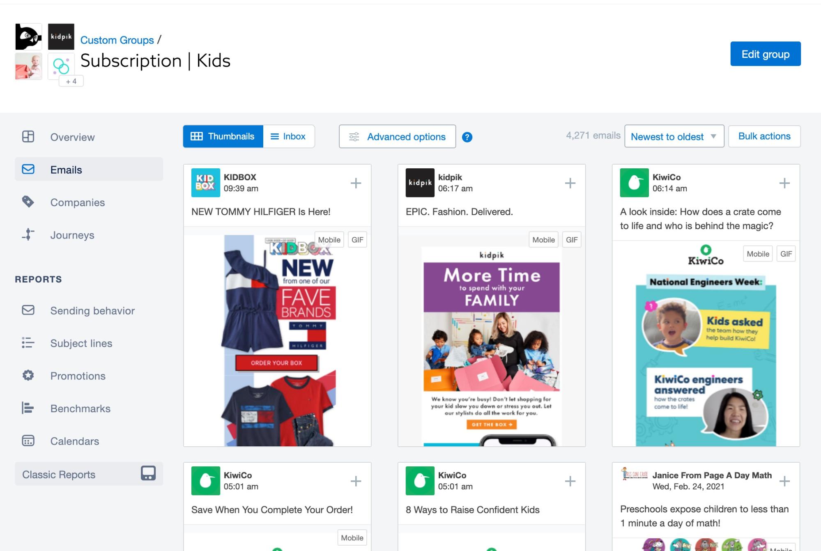Open the Promotions report
The width and height of the screenshot is (821, 551).
(x=89, y=376)
